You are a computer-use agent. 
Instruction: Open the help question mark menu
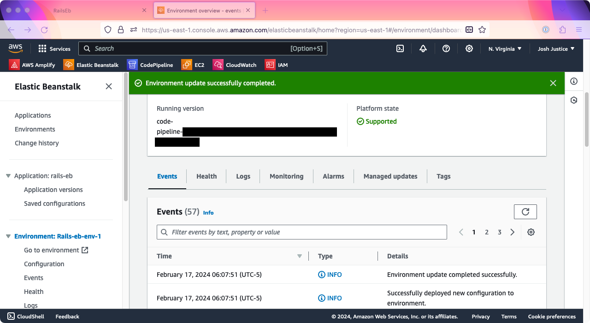(446, 48)
